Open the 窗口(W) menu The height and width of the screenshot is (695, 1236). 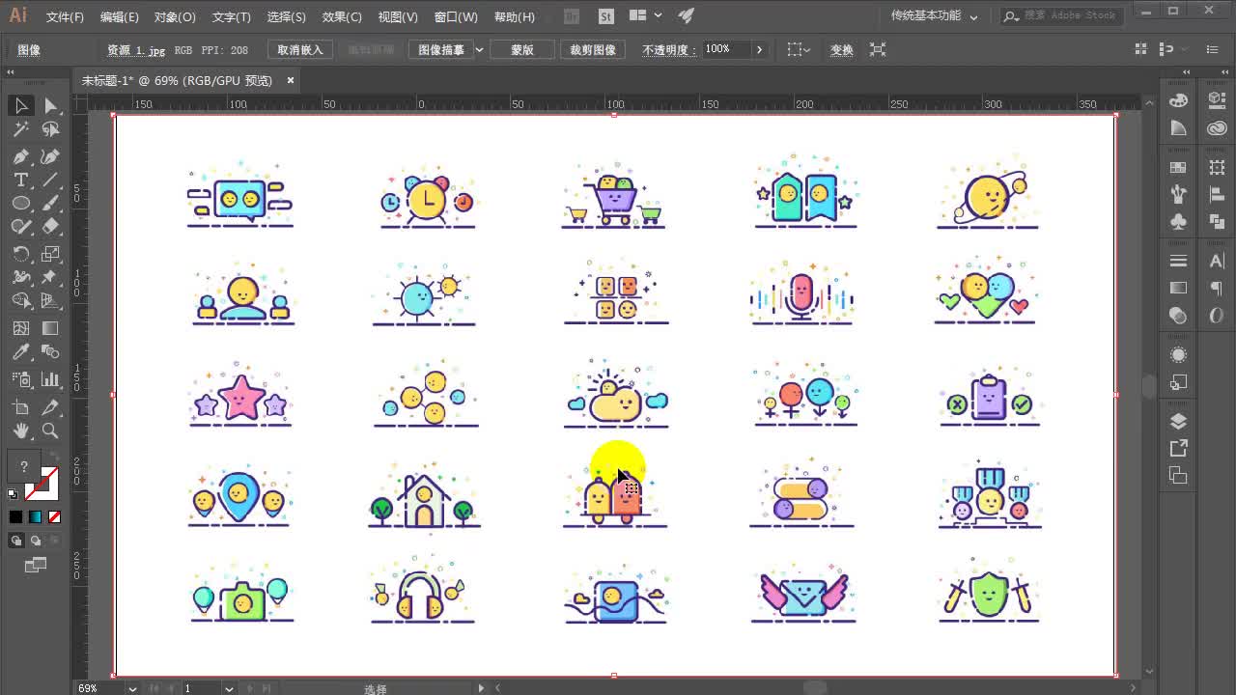456,17
